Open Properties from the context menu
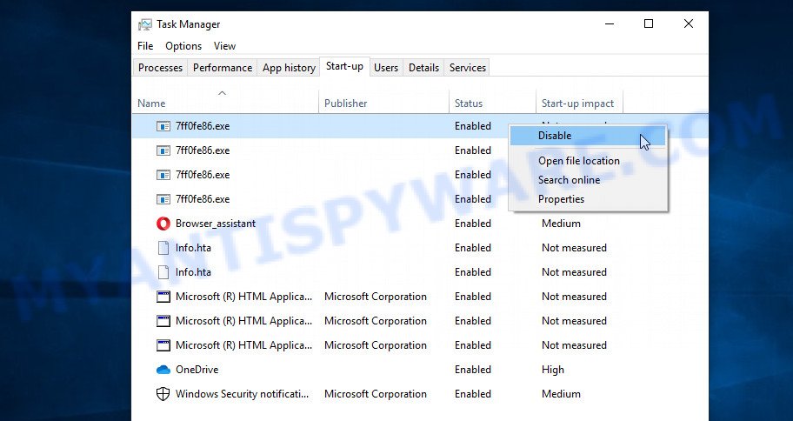Viewport: 793px width, 421px height. coord(588,199)
